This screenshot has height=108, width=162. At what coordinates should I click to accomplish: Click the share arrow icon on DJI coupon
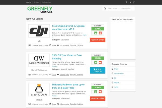tap(50, 45)
